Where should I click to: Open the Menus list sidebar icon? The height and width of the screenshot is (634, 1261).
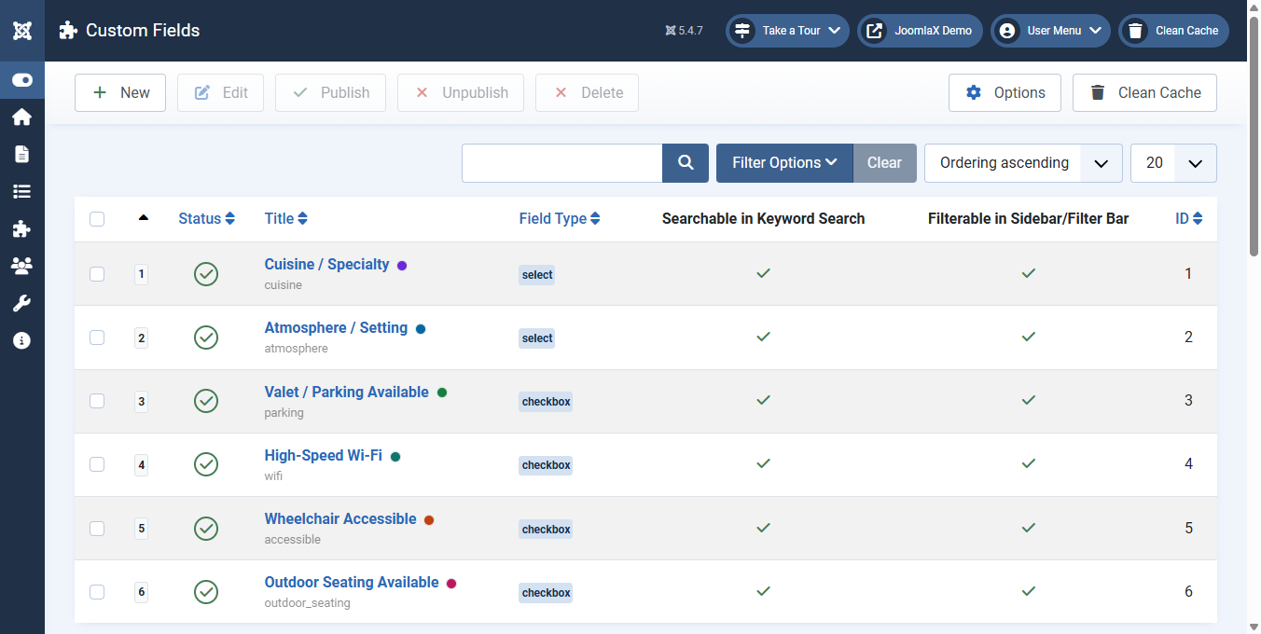click(22, 191)
